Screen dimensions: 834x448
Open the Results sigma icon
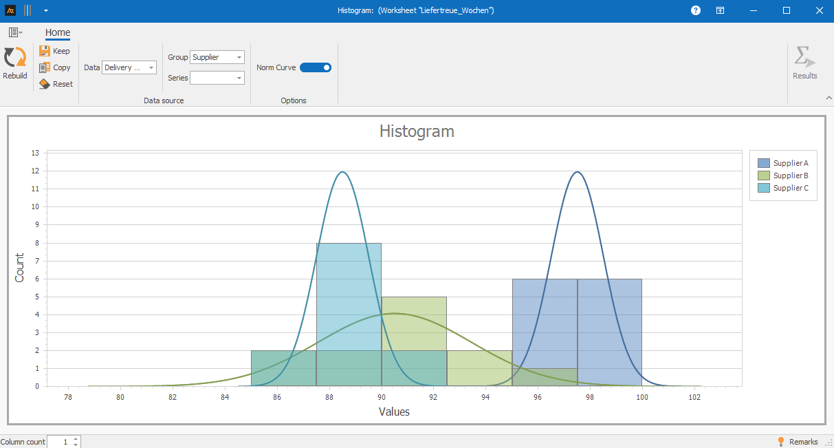pos(804,57)
